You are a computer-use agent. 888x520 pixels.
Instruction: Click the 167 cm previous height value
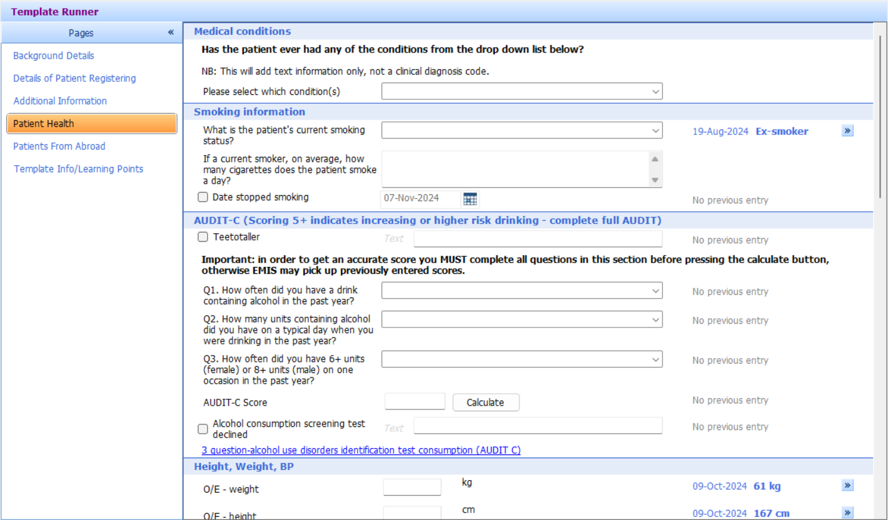771,513
